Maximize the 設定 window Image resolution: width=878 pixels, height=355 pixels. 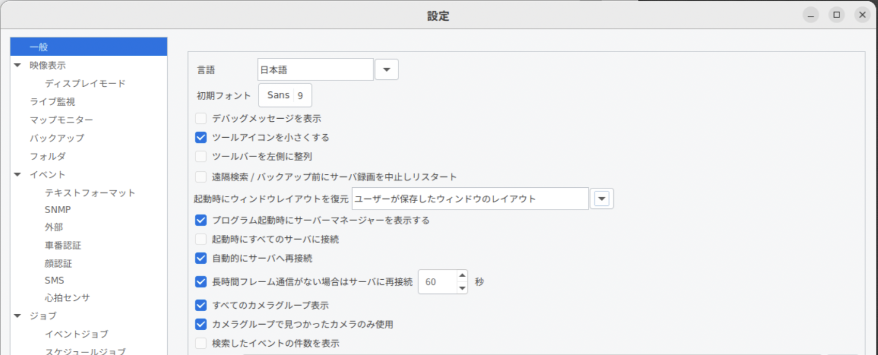tap(837, 15)
